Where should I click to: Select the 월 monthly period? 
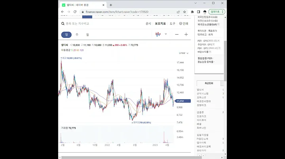point(87,35)
